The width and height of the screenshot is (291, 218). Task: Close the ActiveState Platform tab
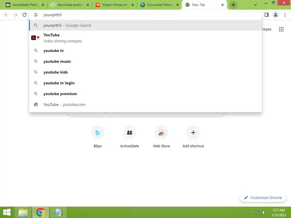[x=43, y=5]
